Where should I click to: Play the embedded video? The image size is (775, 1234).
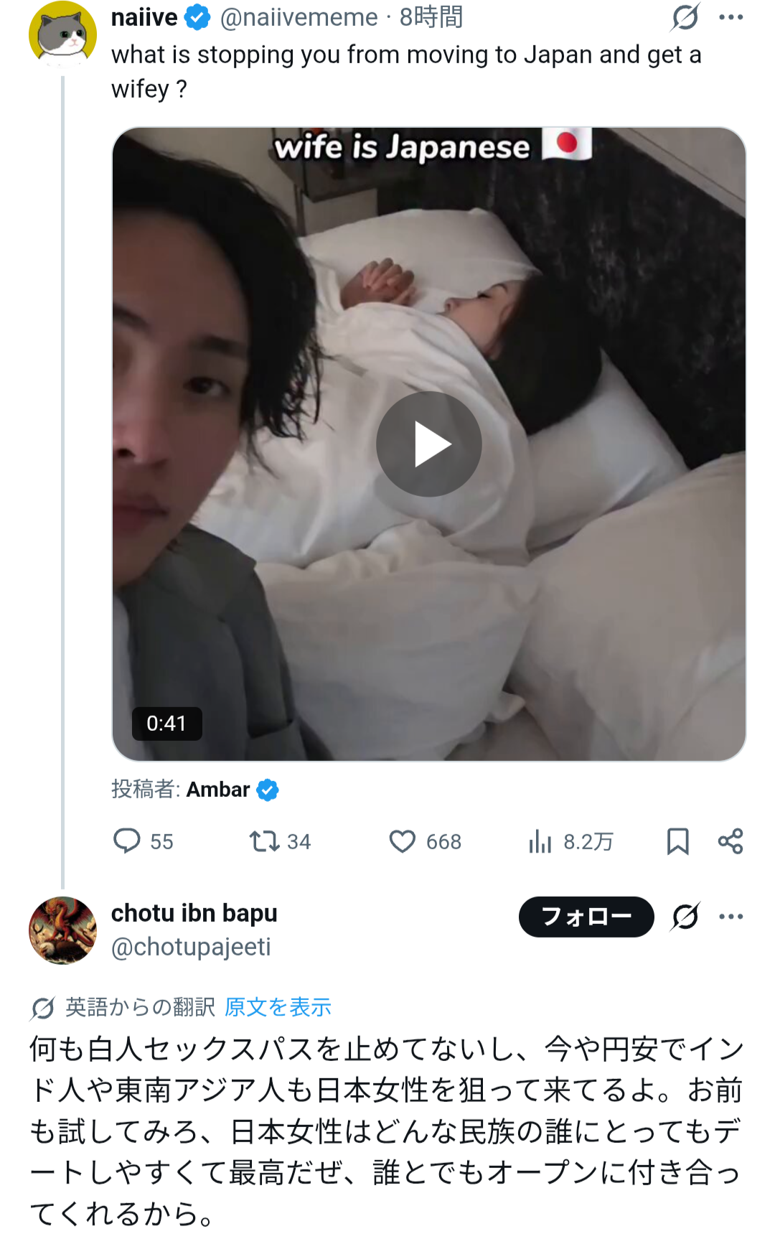point(428,444)
